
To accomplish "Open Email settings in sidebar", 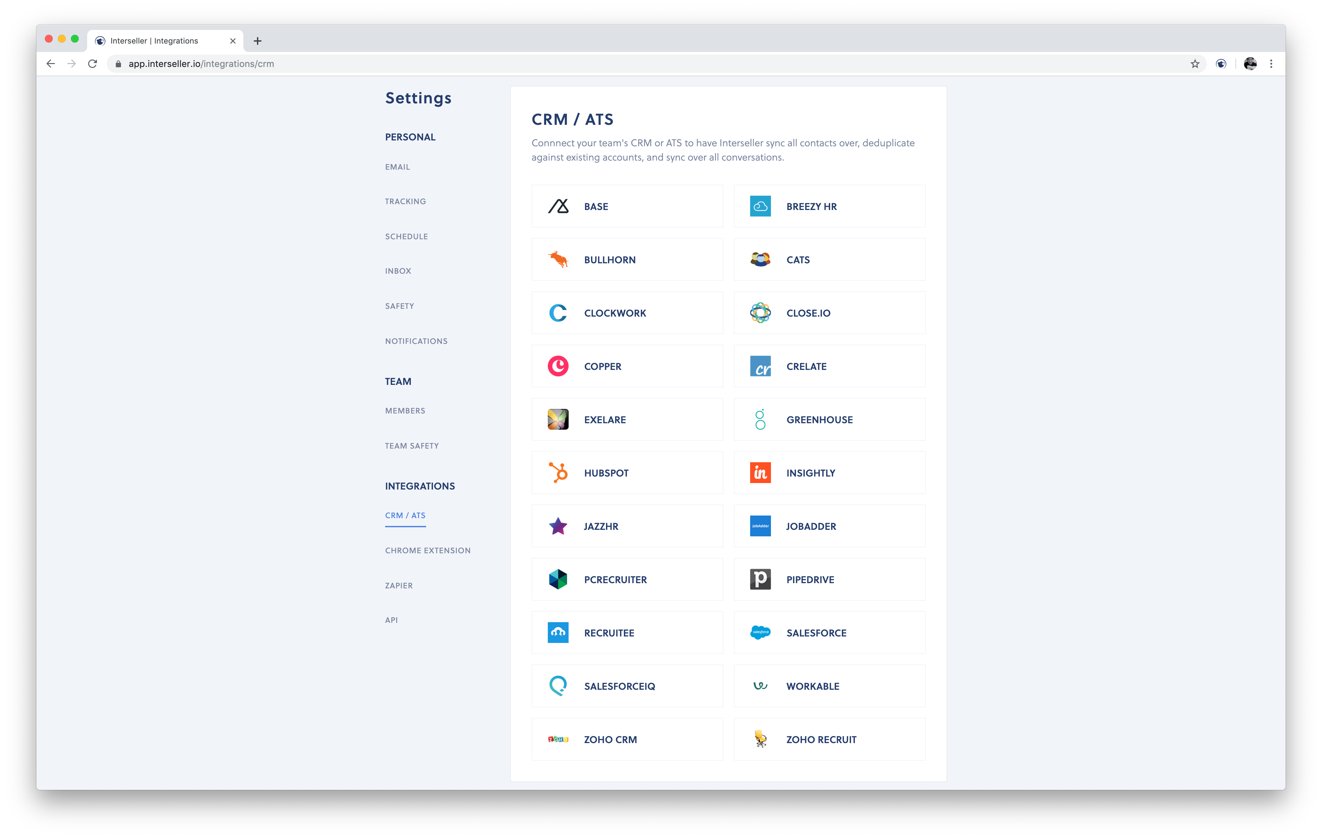I will point(398,167).
